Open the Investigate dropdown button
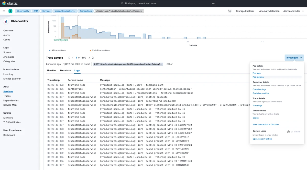This screenshot has height=170, width=307. point(294,58)
